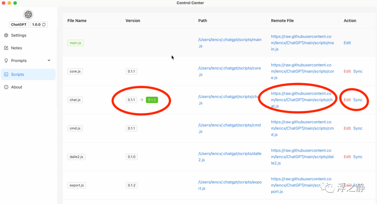Click the green 0.1.3 version badge

coord(152,100)
